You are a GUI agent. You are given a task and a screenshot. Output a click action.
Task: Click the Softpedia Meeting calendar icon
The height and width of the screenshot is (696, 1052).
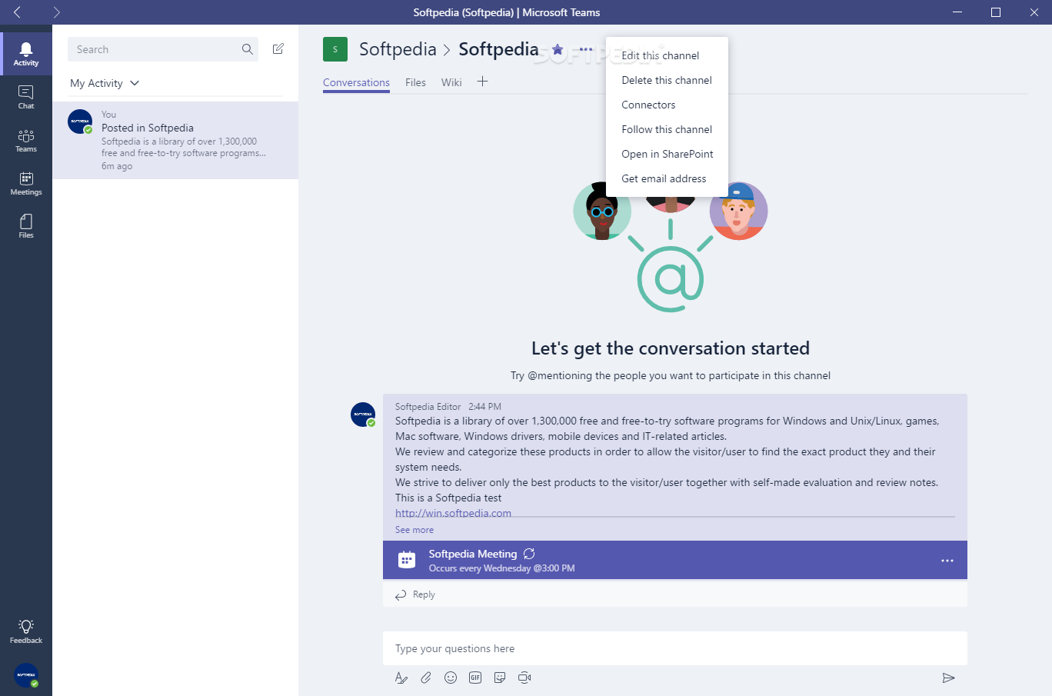pyautogui.click(x=407, y=560)
